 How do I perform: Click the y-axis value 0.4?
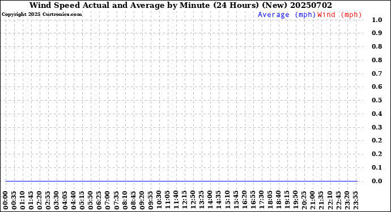[377, 114]
